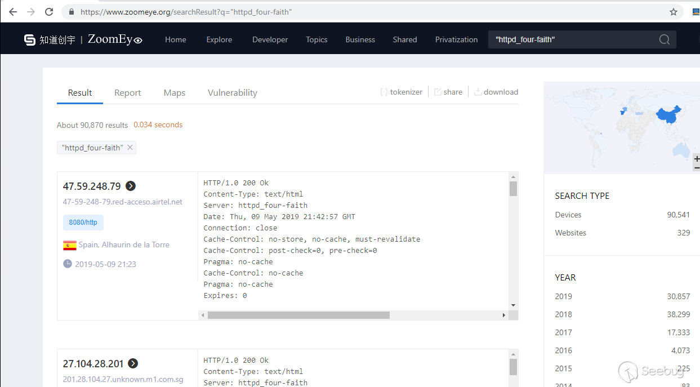Viewport: 700px width, 387px height.
Task: Click the Spain flag icon
Action: coord(70,245)
